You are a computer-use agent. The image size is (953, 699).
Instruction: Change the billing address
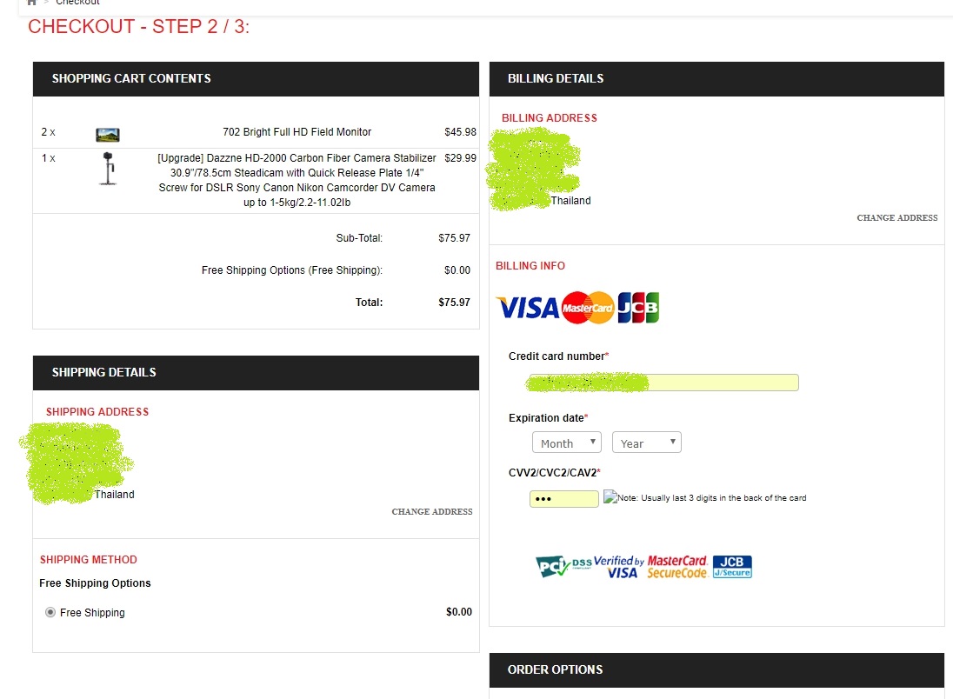[x=896, y=218]
